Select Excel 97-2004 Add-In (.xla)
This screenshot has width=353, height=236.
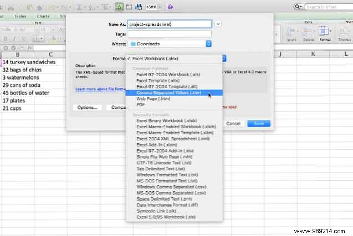[x=174, y=151]
